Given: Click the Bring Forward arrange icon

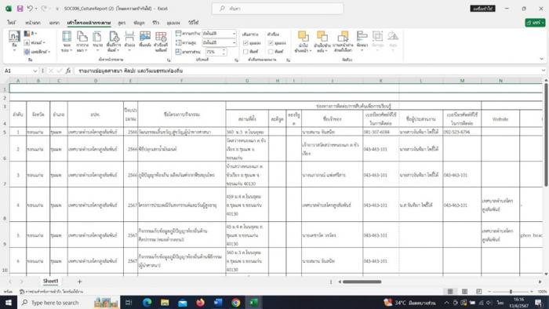Looking at the screenshot, I should pyautogui.click(x=303, y=42).
